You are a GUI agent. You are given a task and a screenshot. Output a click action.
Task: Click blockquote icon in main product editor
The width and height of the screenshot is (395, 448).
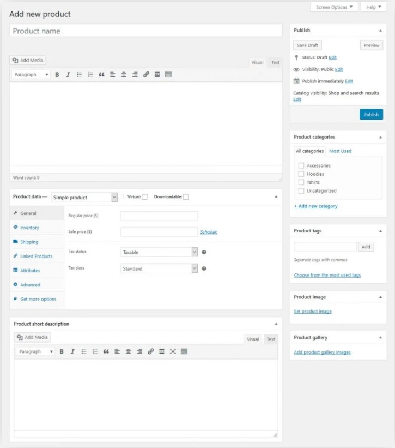point(101,75)
